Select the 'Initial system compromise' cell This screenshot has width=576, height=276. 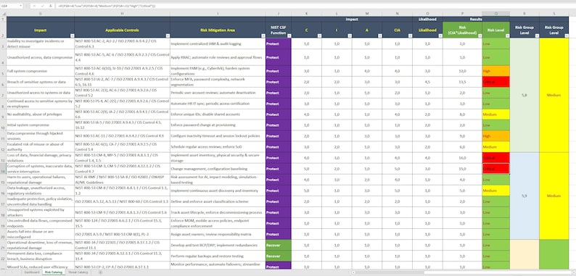[x=41, y=125]
